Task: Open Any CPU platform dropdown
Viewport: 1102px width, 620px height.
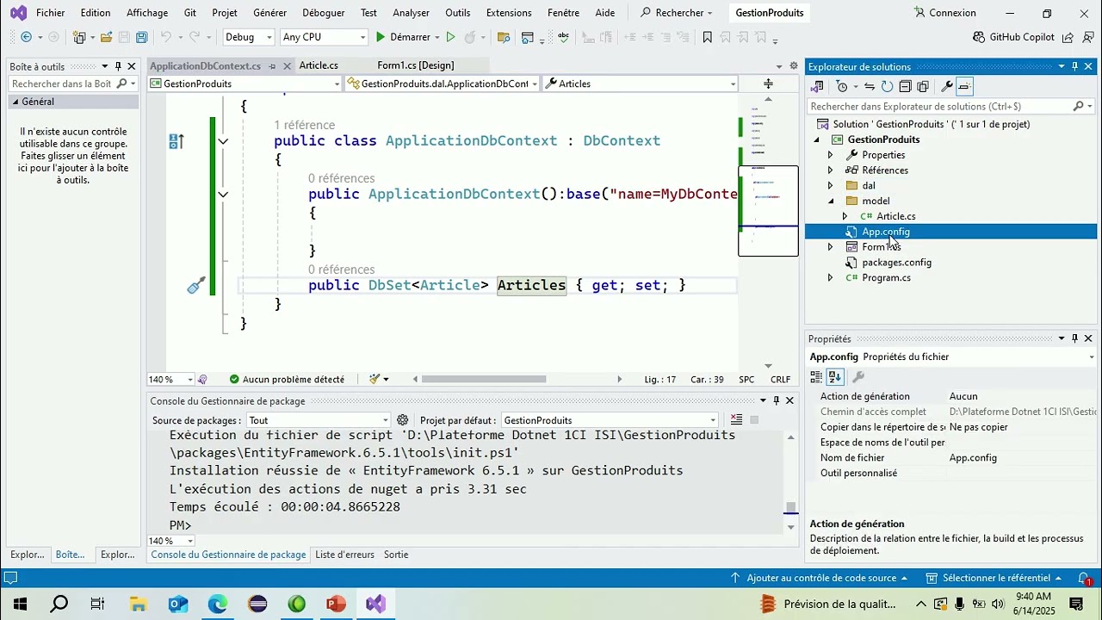Action: coord(324,37)
